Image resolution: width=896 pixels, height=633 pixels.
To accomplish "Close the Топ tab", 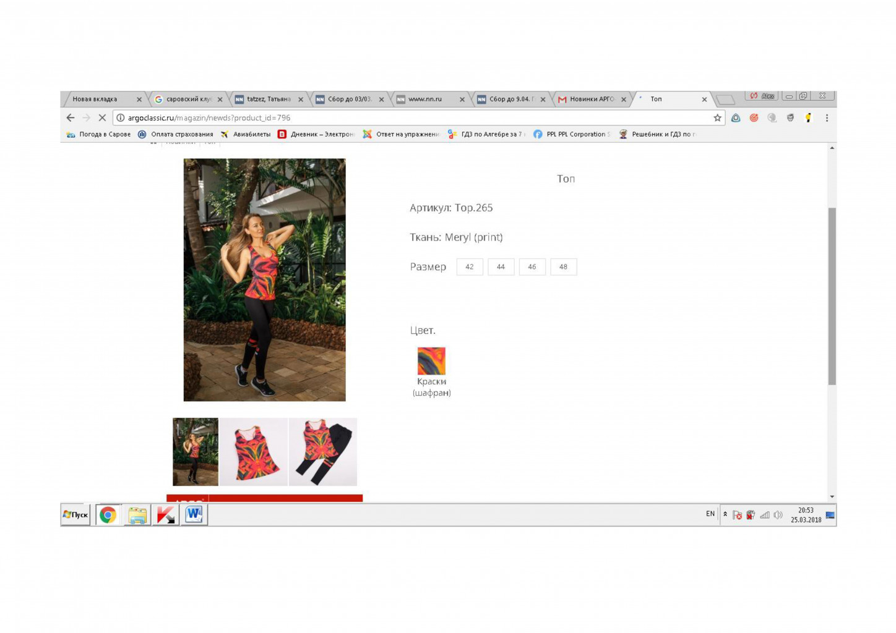I will point(704,100).
